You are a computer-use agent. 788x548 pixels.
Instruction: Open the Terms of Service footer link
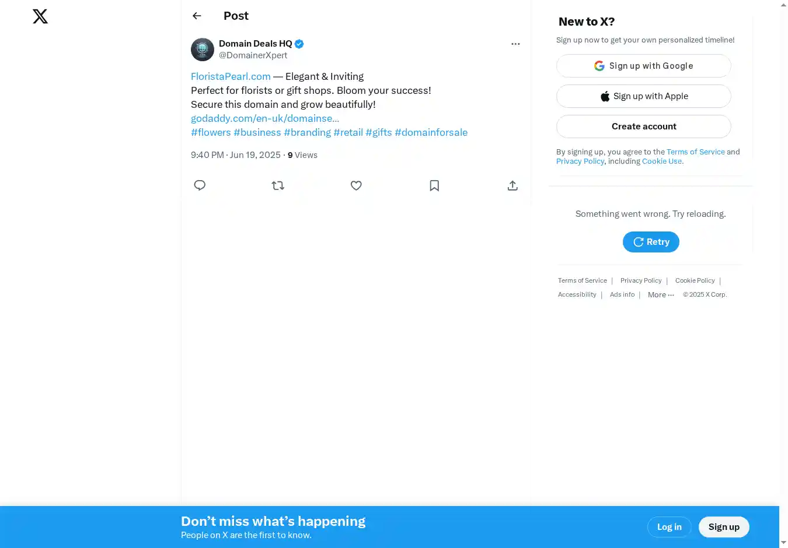point(582,281)
